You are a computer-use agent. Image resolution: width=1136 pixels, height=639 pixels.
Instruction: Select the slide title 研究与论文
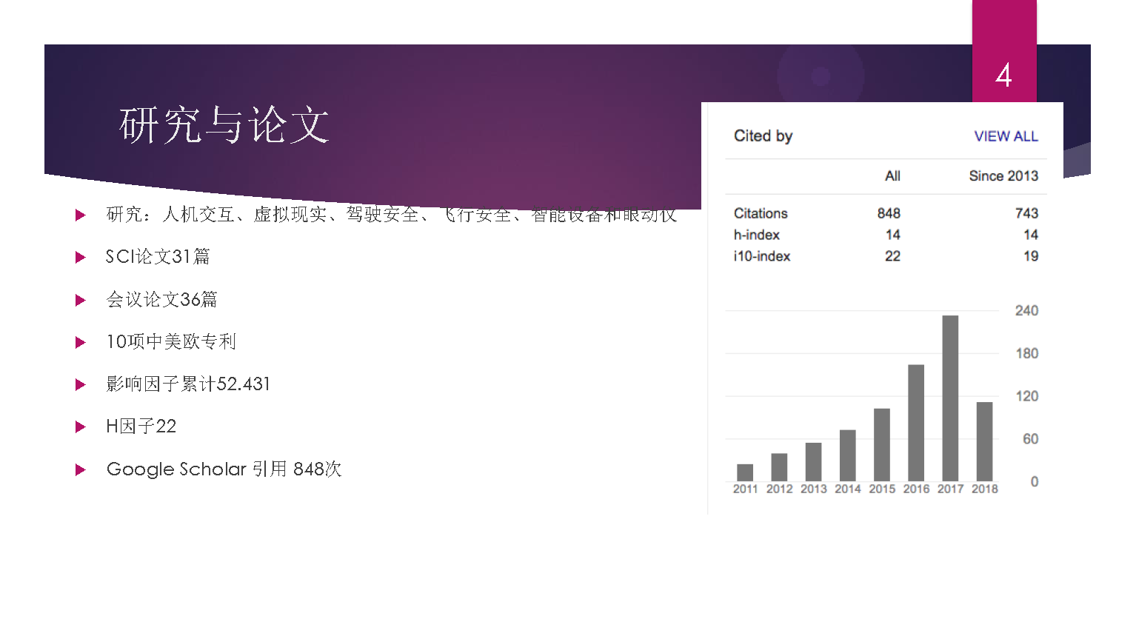224,124
